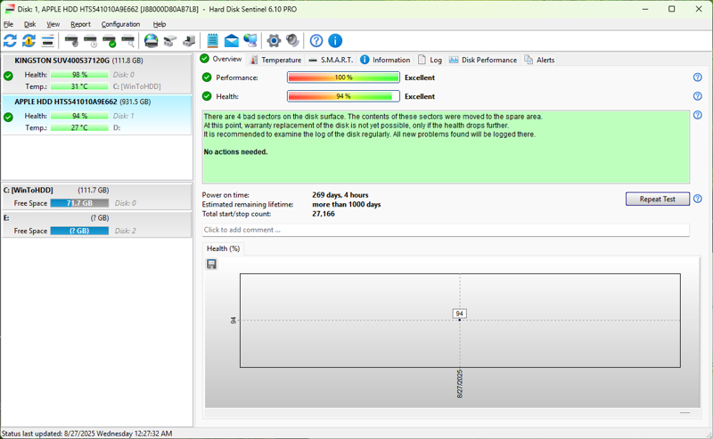Click the '269 days, 4 hours' power on value
The height and width of the screenshot is (439, 713).
340,195
